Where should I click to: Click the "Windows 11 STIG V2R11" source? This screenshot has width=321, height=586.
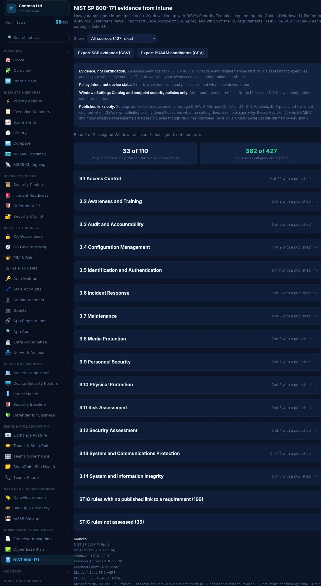point(92,556)
